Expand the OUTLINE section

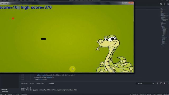(4, 89)
